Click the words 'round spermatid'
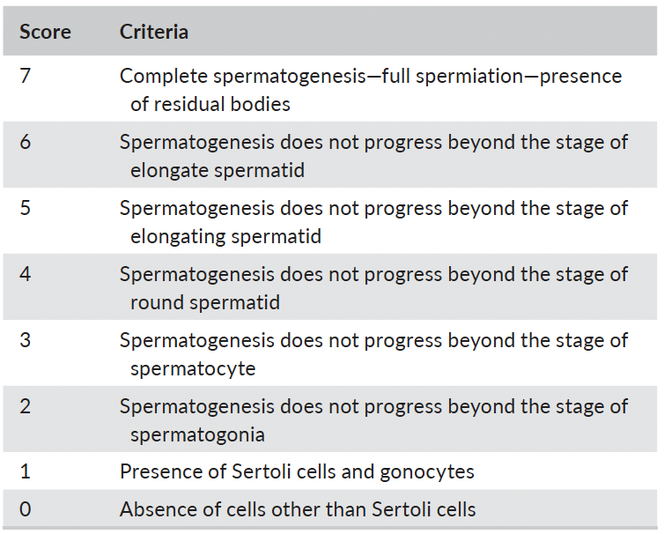 pyautogui.click(x=205, y=303)
